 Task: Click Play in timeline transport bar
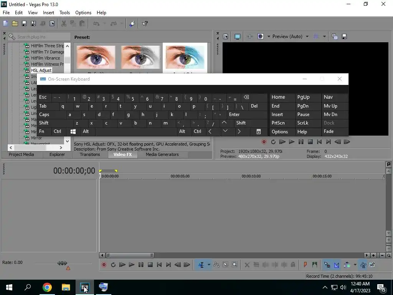pyautogui.click(x=132, y=265)
